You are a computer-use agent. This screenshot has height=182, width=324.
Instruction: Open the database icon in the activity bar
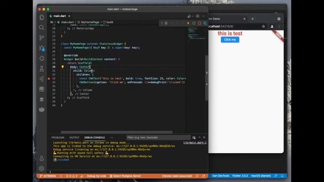coord(42,100)
